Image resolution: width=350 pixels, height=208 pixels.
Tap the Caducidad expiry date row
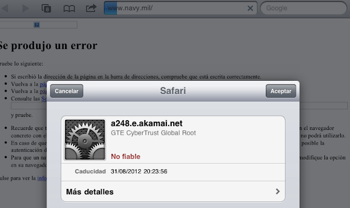[x=173, y=171]
